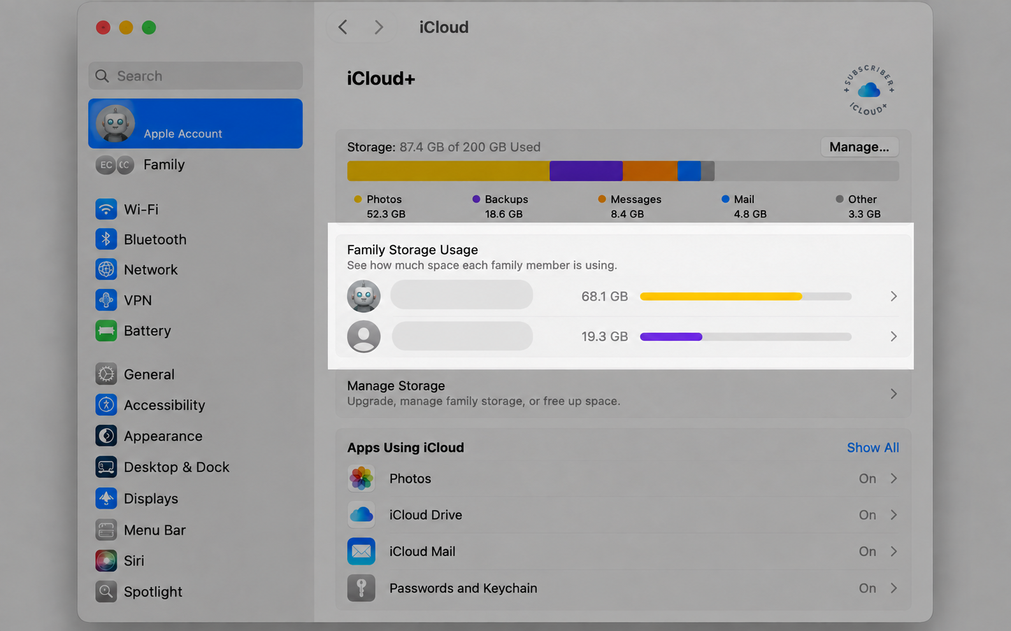The height and width of the screenshot is (631, 1011).
Task: Click the Family EC avatars icon
Action: pos(115,165)
